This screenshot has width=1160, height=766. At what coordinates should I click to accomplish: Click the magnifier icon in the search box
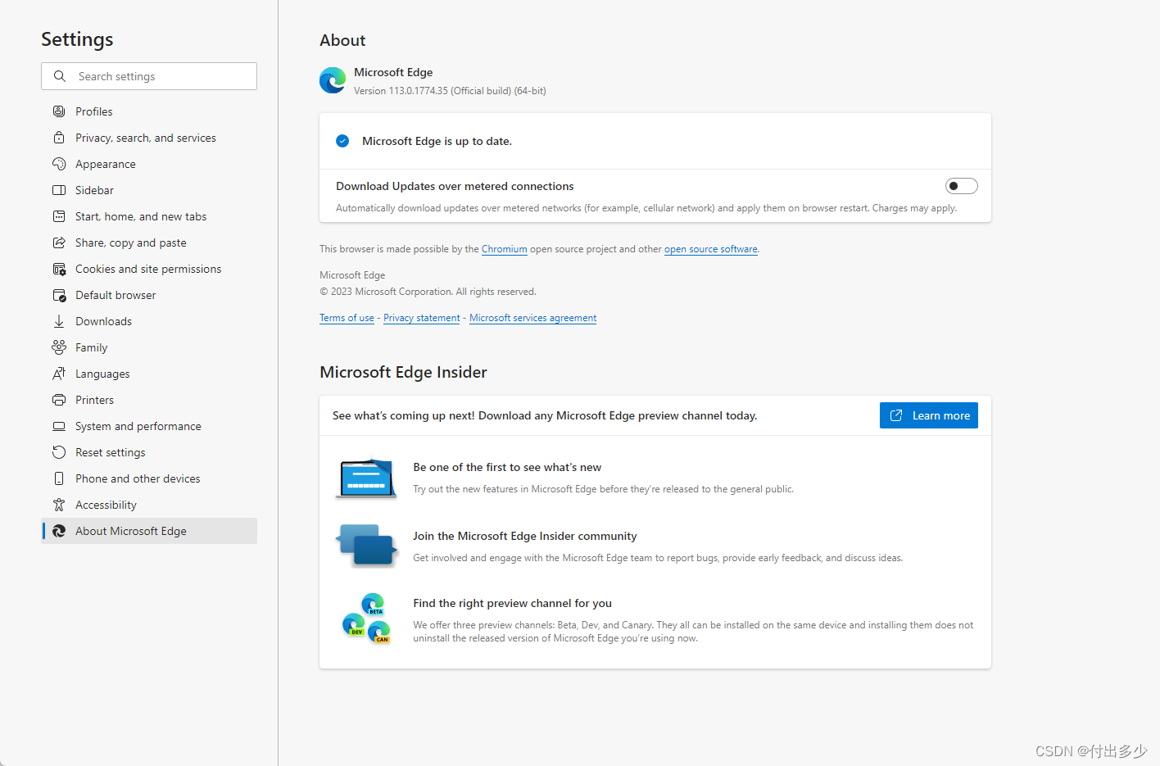point(60,76)
